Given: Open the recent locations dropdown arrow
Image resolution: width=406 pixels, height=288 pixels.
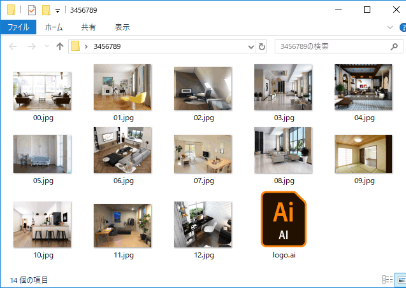Looking at the screenshot, I should pyautogui.click(x=46, y=47).
